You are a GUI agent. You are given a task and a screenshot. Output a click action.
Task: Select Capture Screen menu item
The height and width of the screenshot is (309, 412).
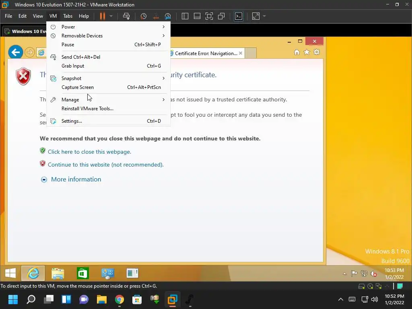108,87
